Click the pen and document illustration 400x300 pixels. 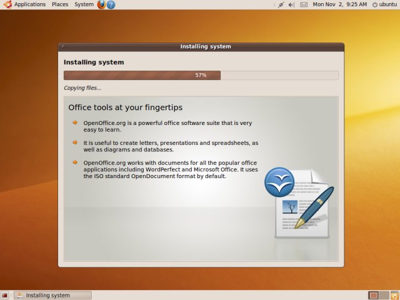pyautogui.click(x=304, y=205)
